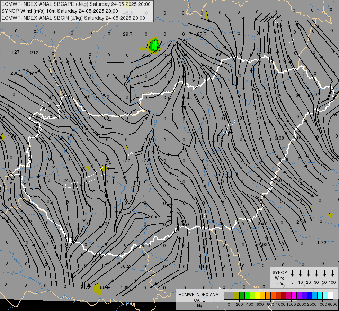Click the 80.9 value near southern border
The height and width of the screenshot is (311, 339).
(x=184, y=225)
